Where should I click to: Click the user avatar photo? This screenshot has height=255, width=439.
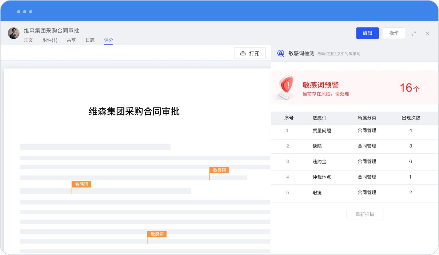coord(14,33)
